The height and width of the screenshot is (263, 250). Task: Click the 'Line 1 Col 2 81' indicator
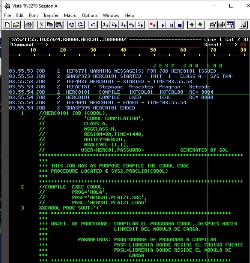click(226, 40)
